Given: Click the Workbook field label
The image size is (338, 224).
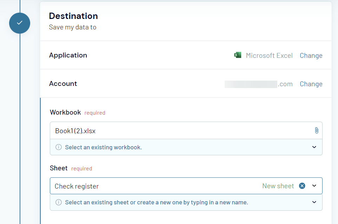Looking at the screenshot, I should (65, 113).
